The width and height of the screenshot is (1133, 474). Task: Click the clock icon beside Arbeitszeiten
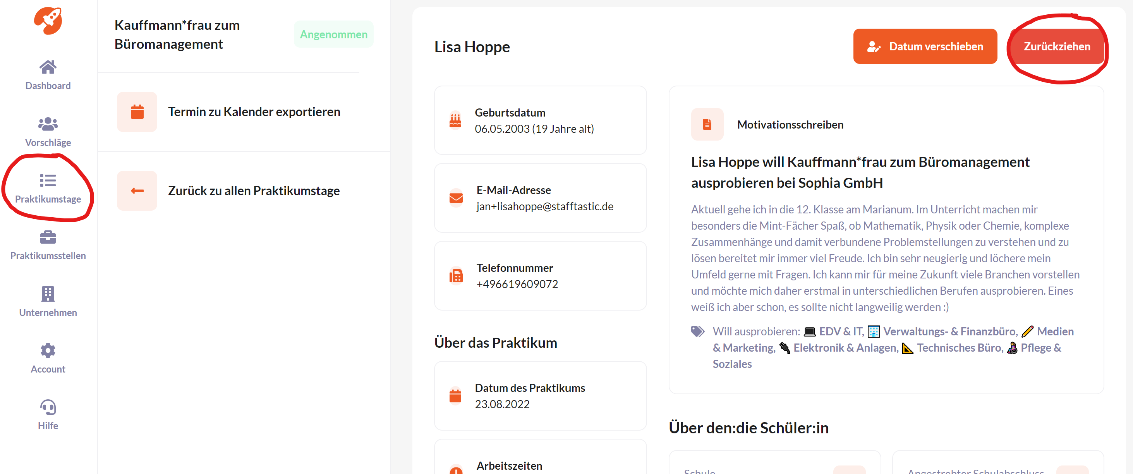(456, 470)
